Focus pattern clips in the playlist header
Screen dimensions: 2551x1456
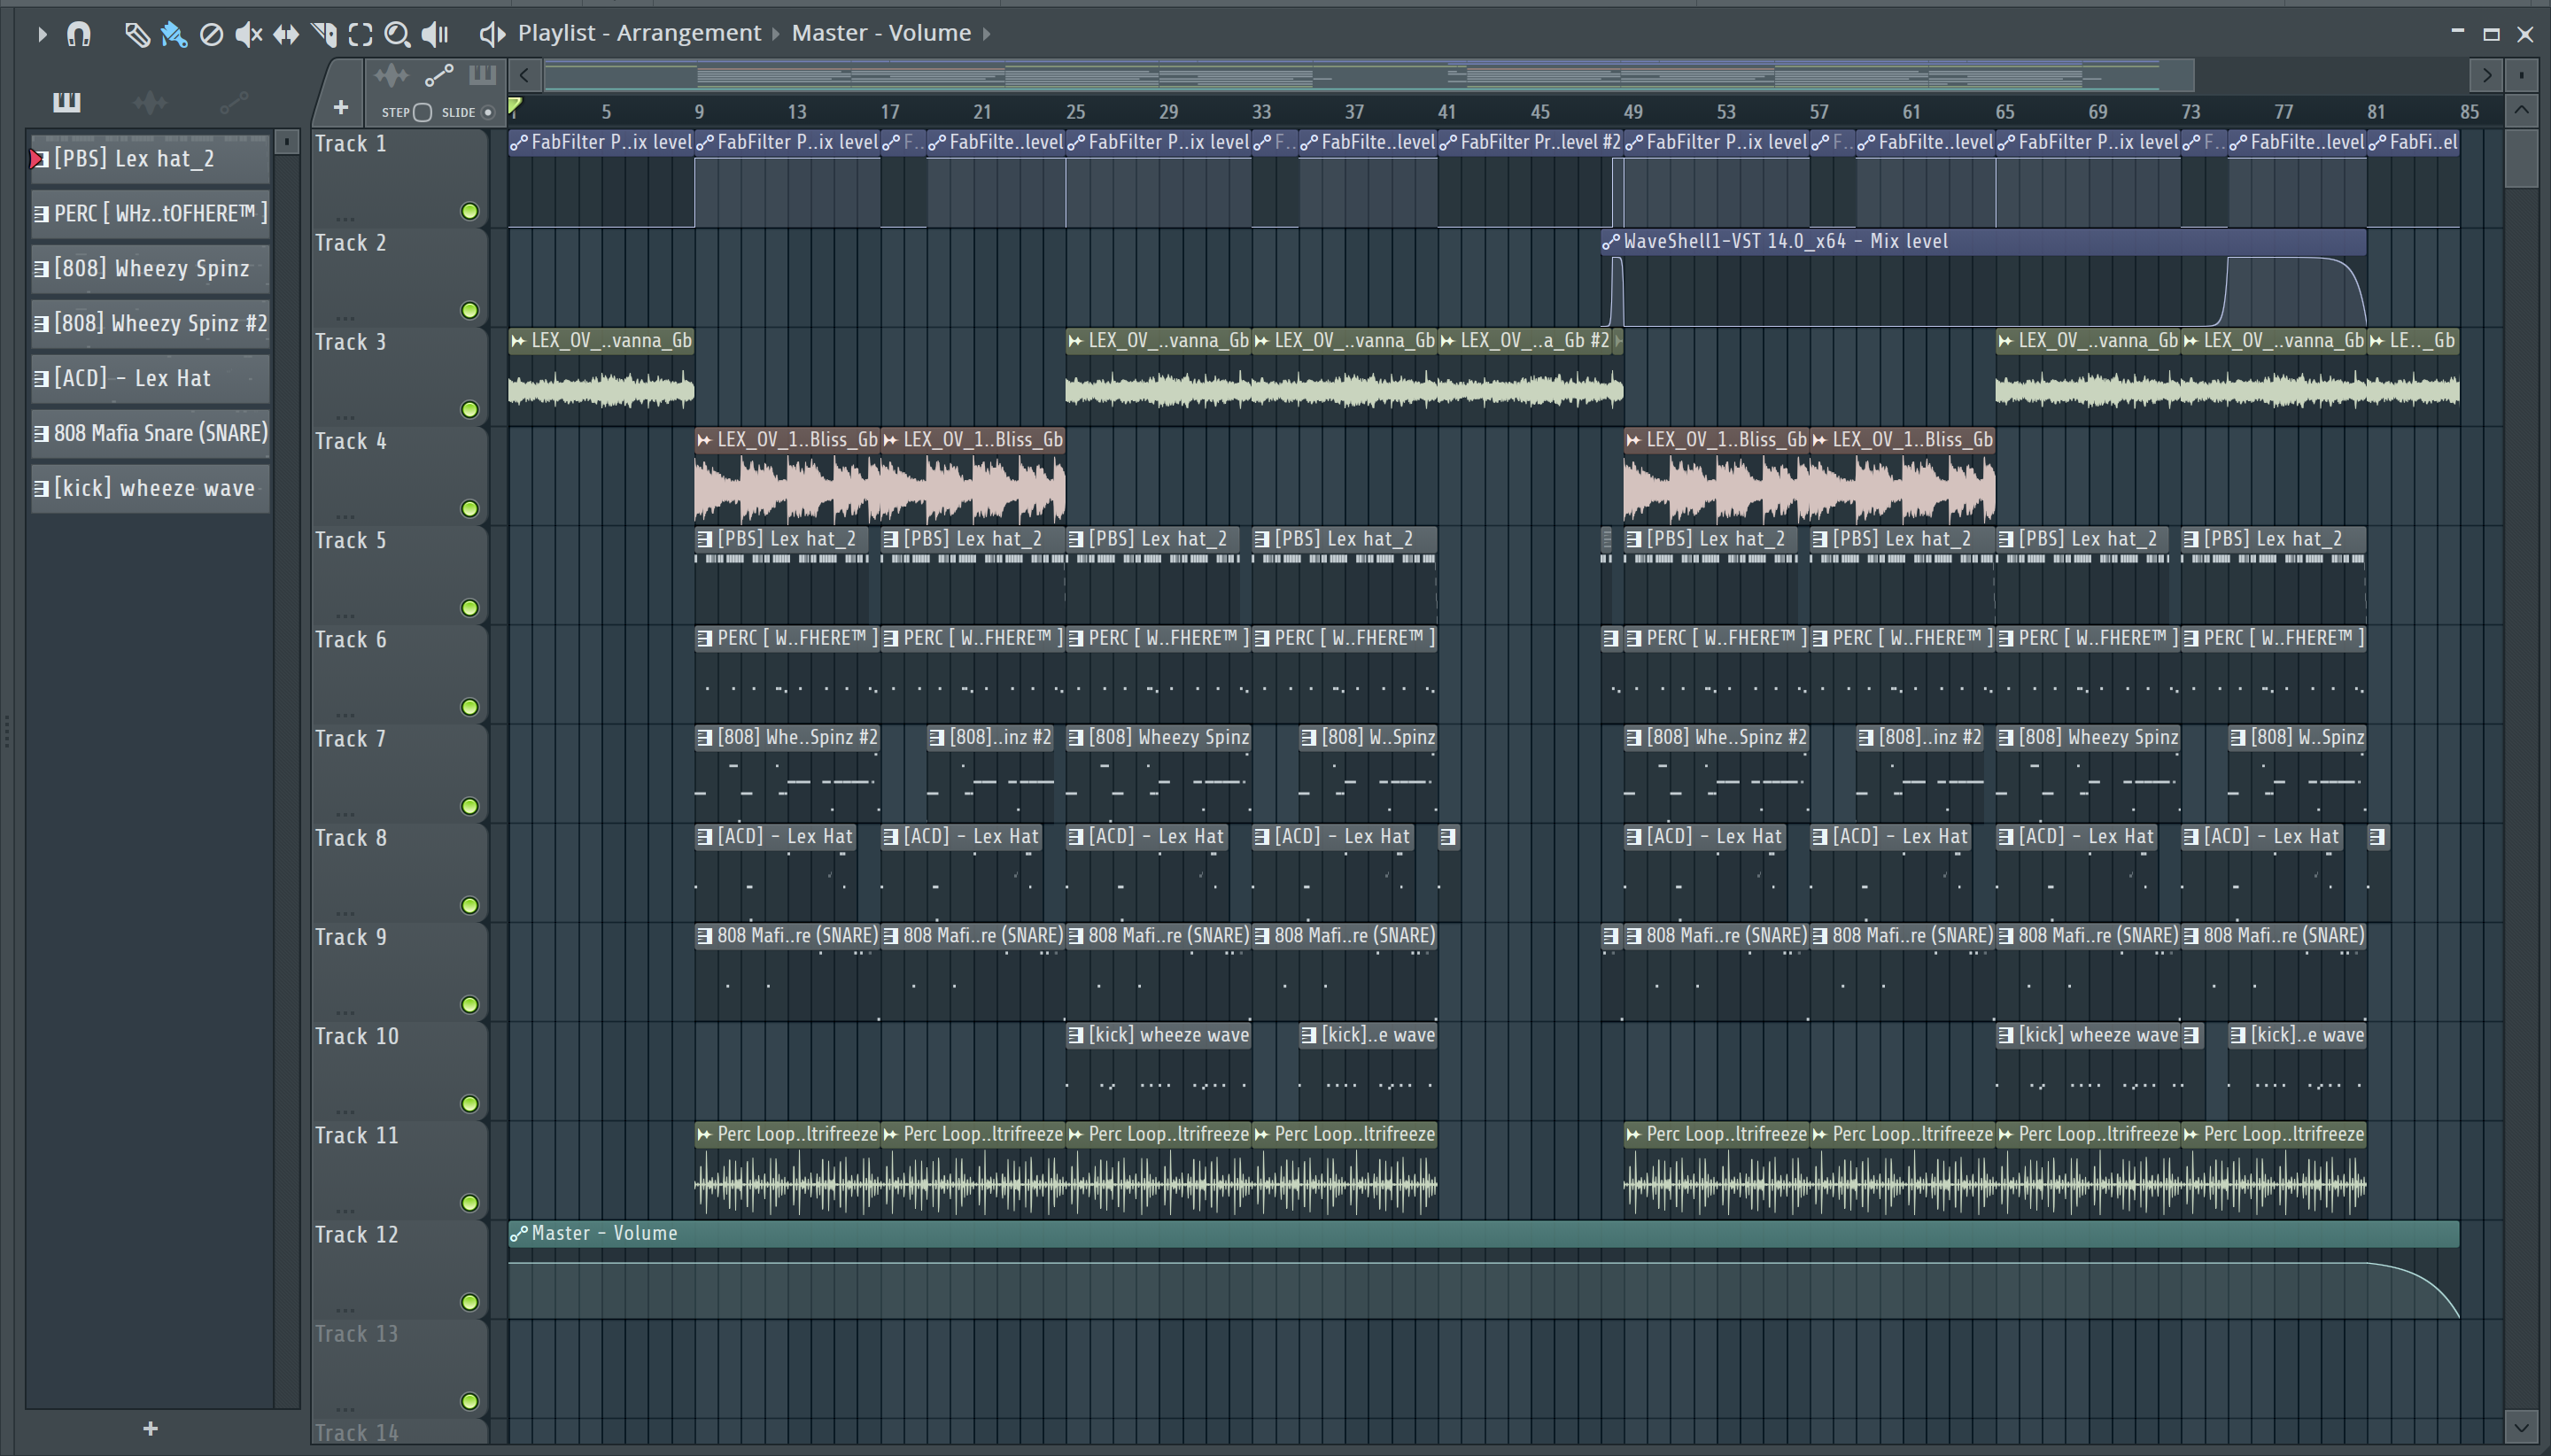482,75
